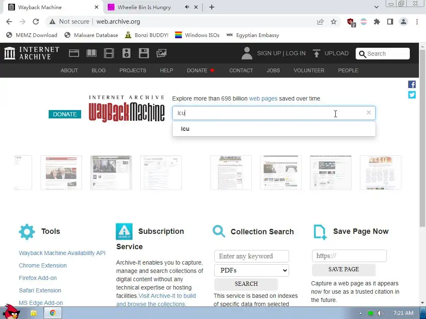Open the Chrome profile icon
Image resolution: width=426 pixels, height=319 pixels.
point(404,22)
